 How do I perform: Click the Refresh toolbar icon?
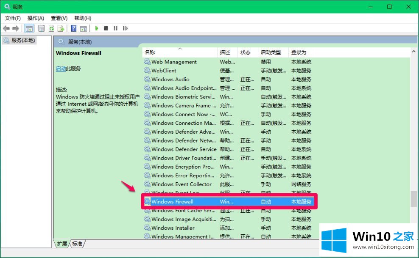[x=51, y=28]
